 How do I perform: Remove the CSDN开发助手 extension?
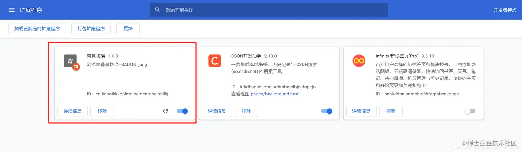click(x=246, y=111)
